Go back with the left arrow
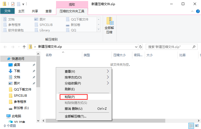Image resolution: width=201 pixels, height=129 pixels. [x=5, y=47]
